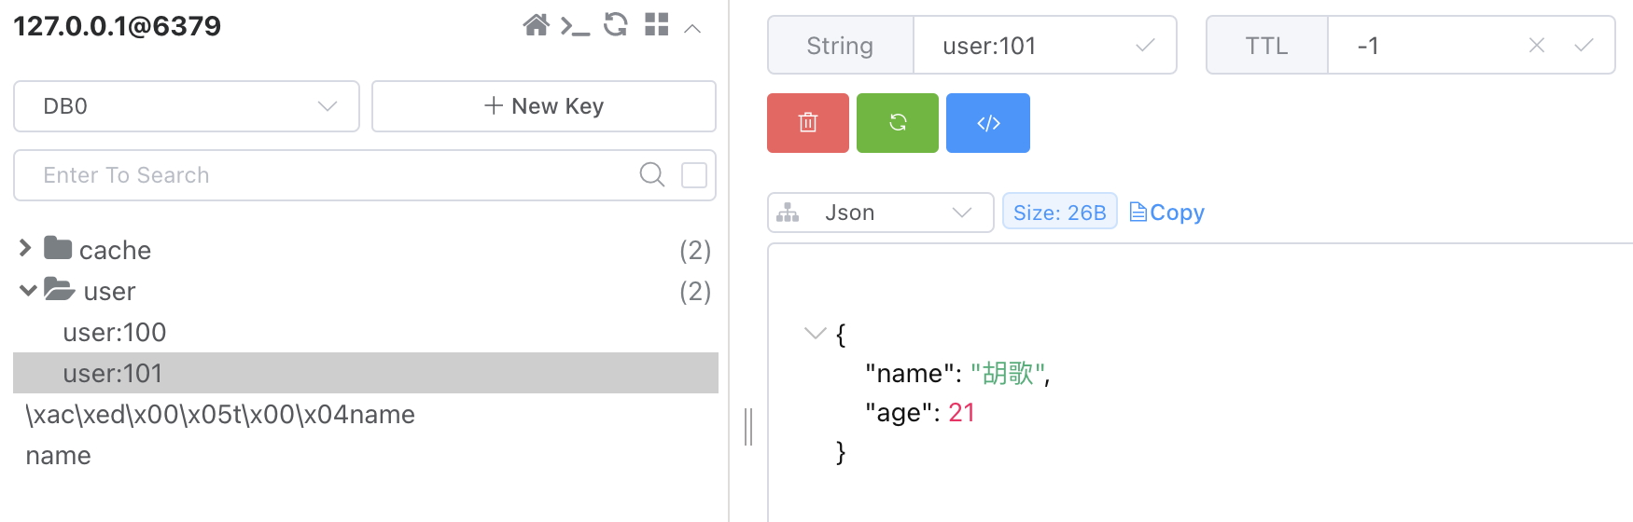Click the New Key button
This screenshot has width=1633, height=522.
[x=544, y=106]
